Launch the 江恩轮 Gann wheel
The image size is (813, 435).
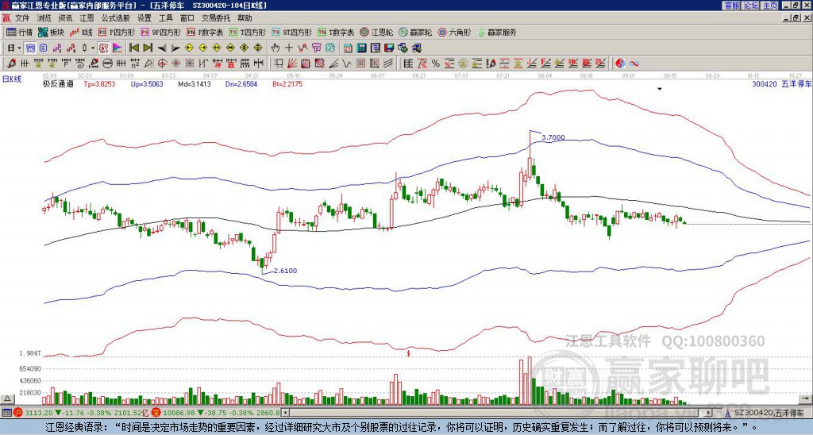click(x=376, y=32)
